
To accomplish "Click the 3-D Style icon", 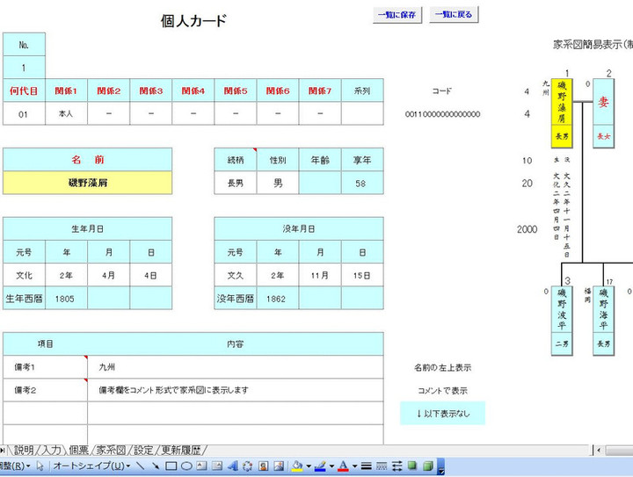I will 427,466.
